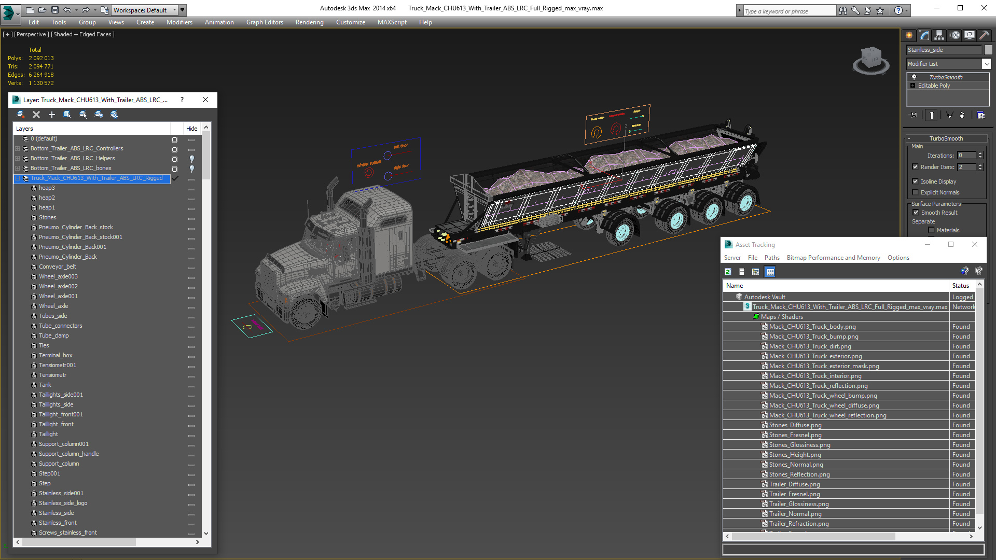The height and width of the screenshot is (560, 996).
Task: Click the New Scene icon
Action: 30,10
